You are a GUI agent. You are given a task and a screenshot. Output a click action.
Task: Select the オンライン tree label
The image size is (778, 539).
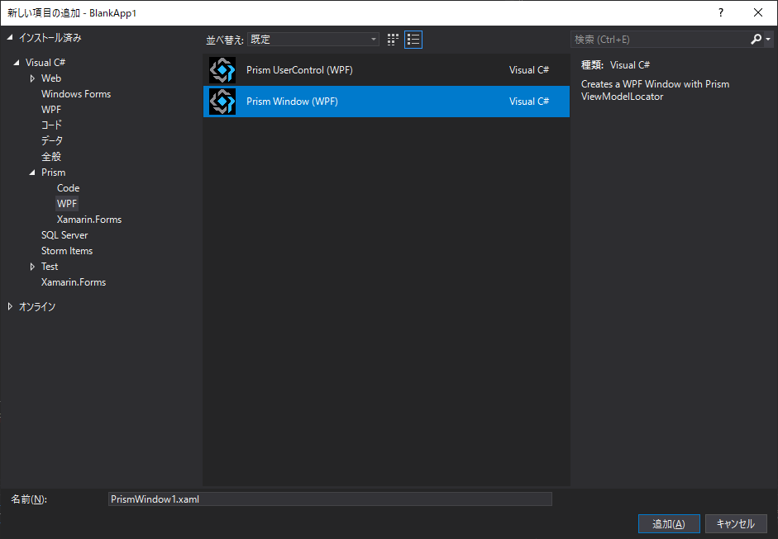click(37, 307)
